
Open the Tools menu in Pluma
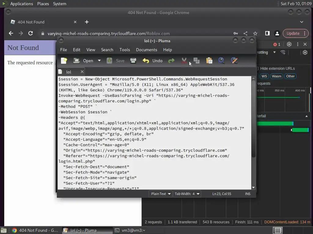point(125,50)
